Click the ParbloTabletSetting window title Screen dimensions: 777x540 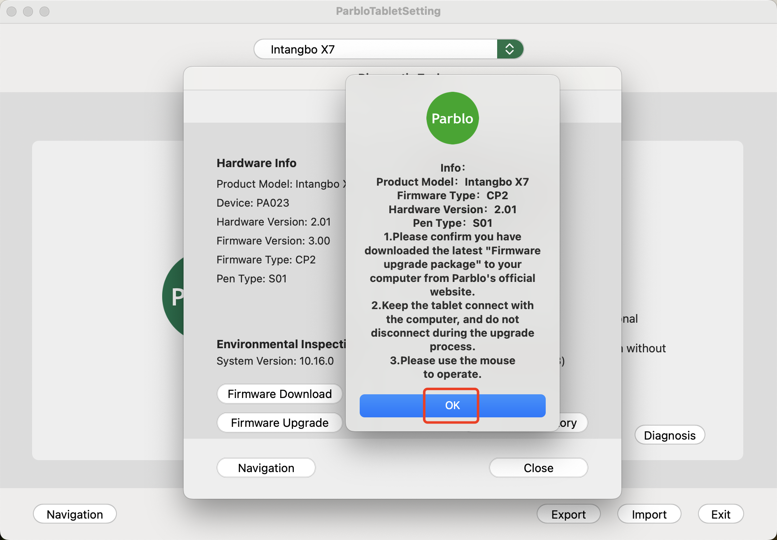pyautogui.click(x=388, y=11)
